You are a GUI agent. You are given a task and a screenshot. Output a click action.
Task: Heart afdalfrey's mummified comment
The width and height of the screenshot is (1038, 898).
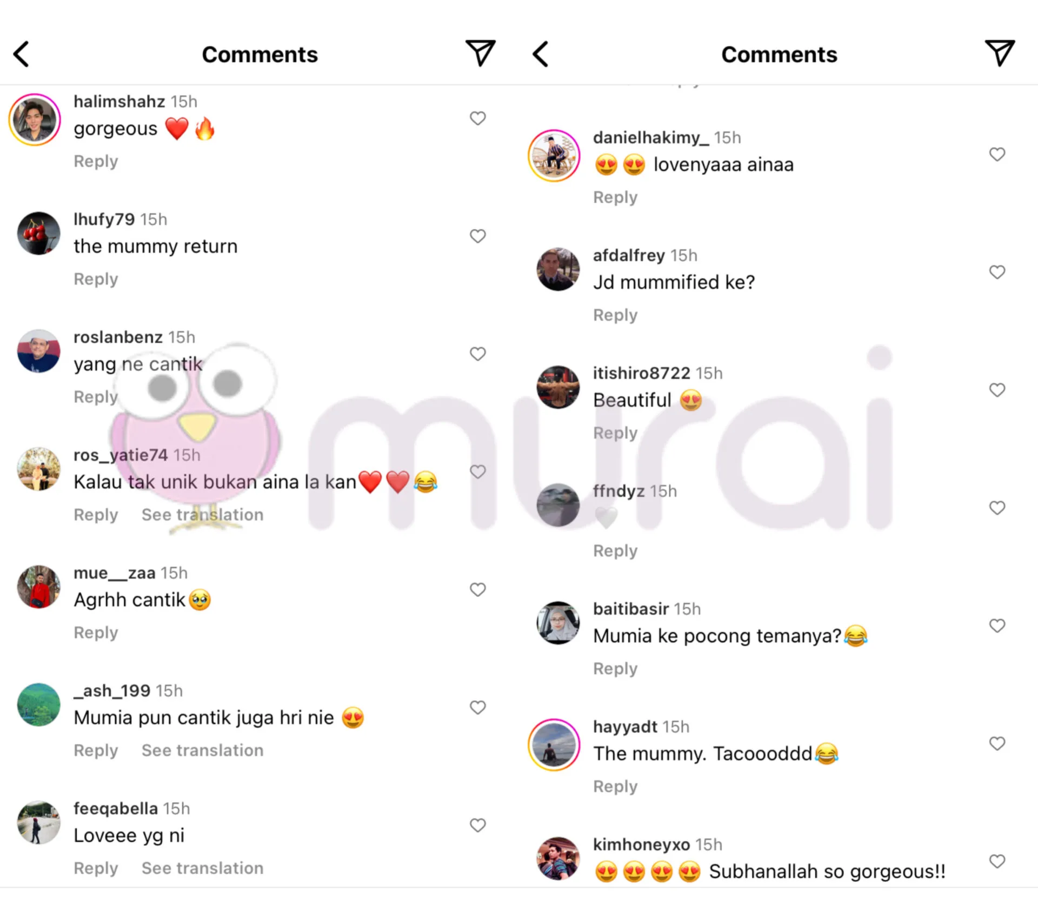point(997,272)
